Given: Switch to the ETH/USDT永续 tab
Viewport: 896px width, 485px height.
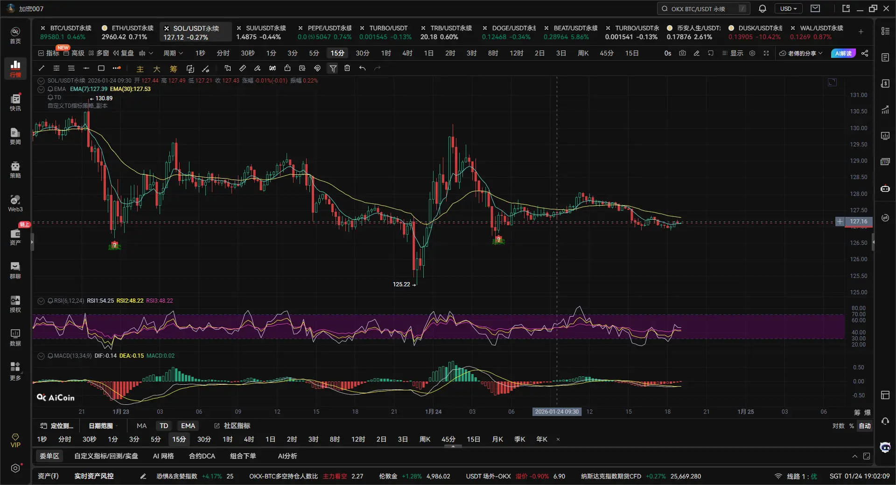Looking at the screenshot, I should (128, 32).
